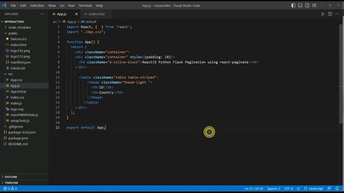Open the Edit menu
Screen dimensions: 344x193
pyautogui.click(x=23, y=5)
